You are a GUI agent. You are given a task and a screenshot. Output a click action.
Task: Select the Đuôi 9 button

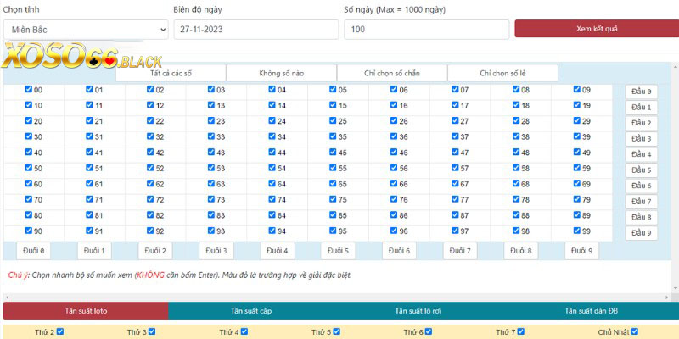pyautogui.click(x=582, y=251)
